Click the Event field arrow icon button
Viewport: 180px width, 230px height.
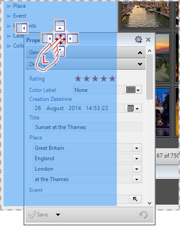click(x=135, y=199)
